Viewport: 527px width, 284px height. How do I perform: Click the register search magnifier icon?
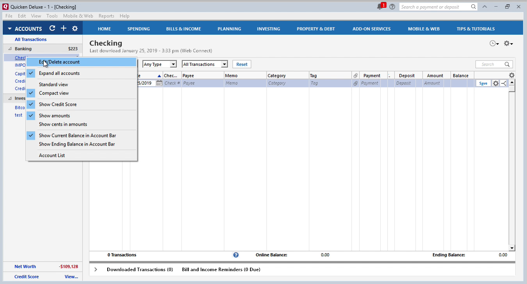click(x=507, y=64)
